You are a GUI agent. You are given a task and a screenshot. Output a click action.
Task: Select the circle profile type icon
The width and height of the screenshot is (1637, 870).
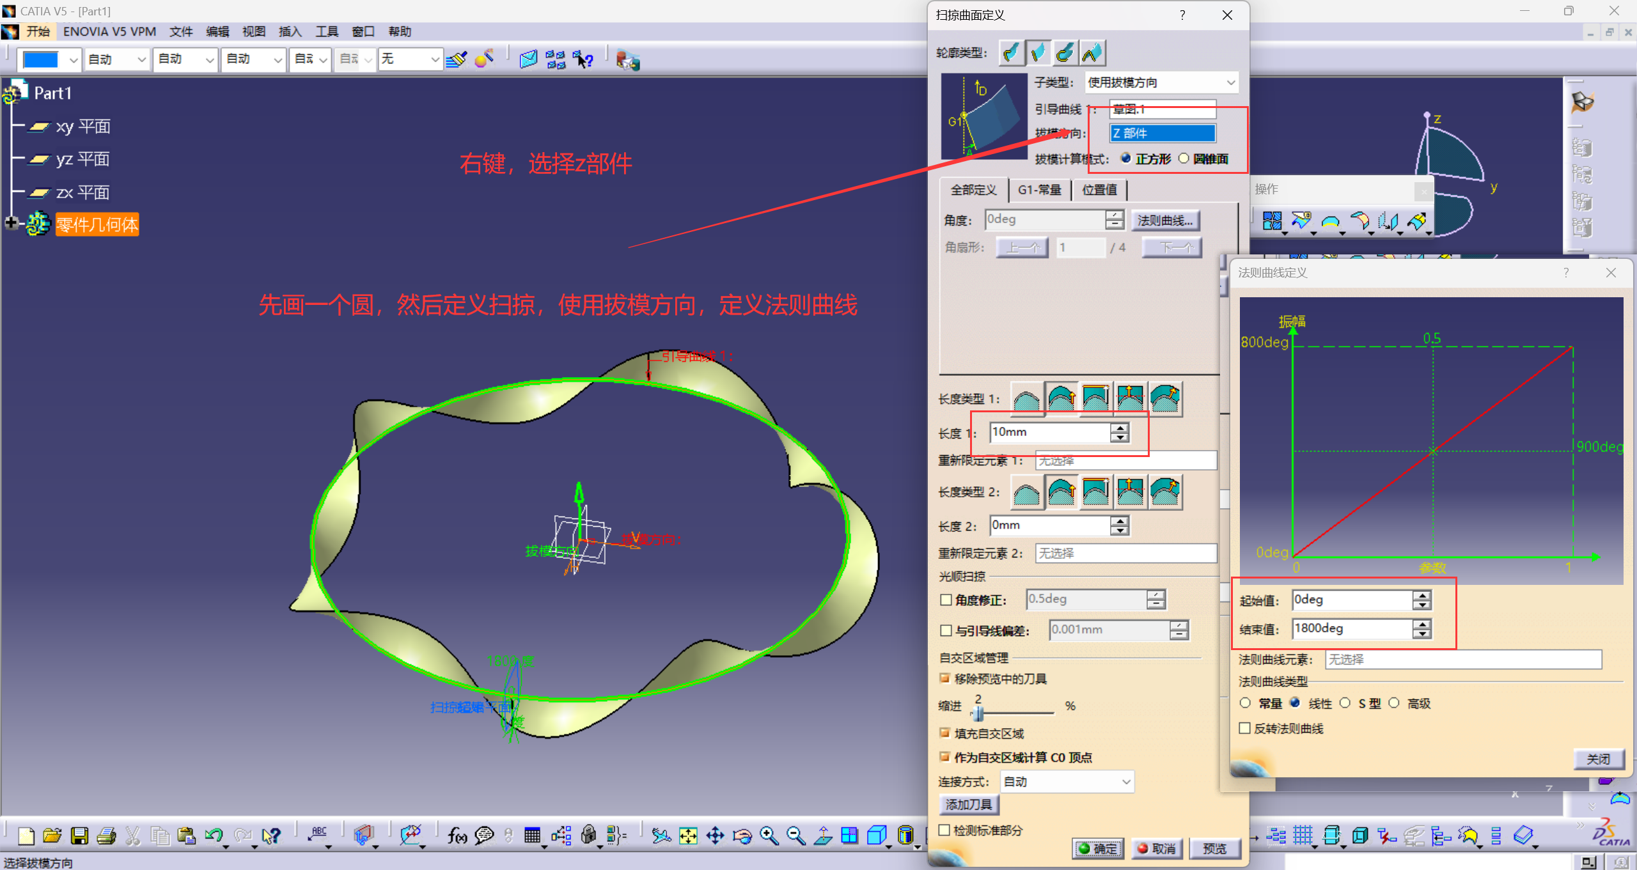point(1065,52)
